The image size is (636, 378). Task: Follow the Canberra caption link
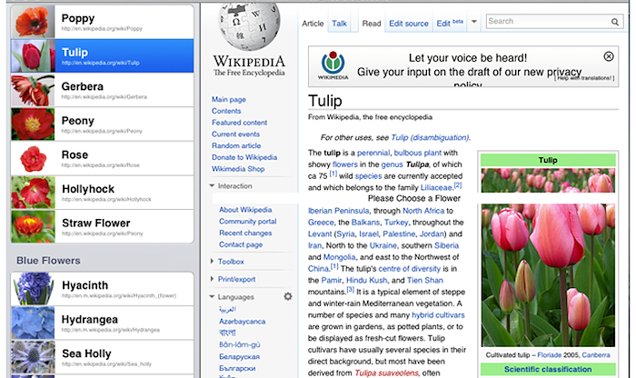pyautogui.click(x=596, y=355)
